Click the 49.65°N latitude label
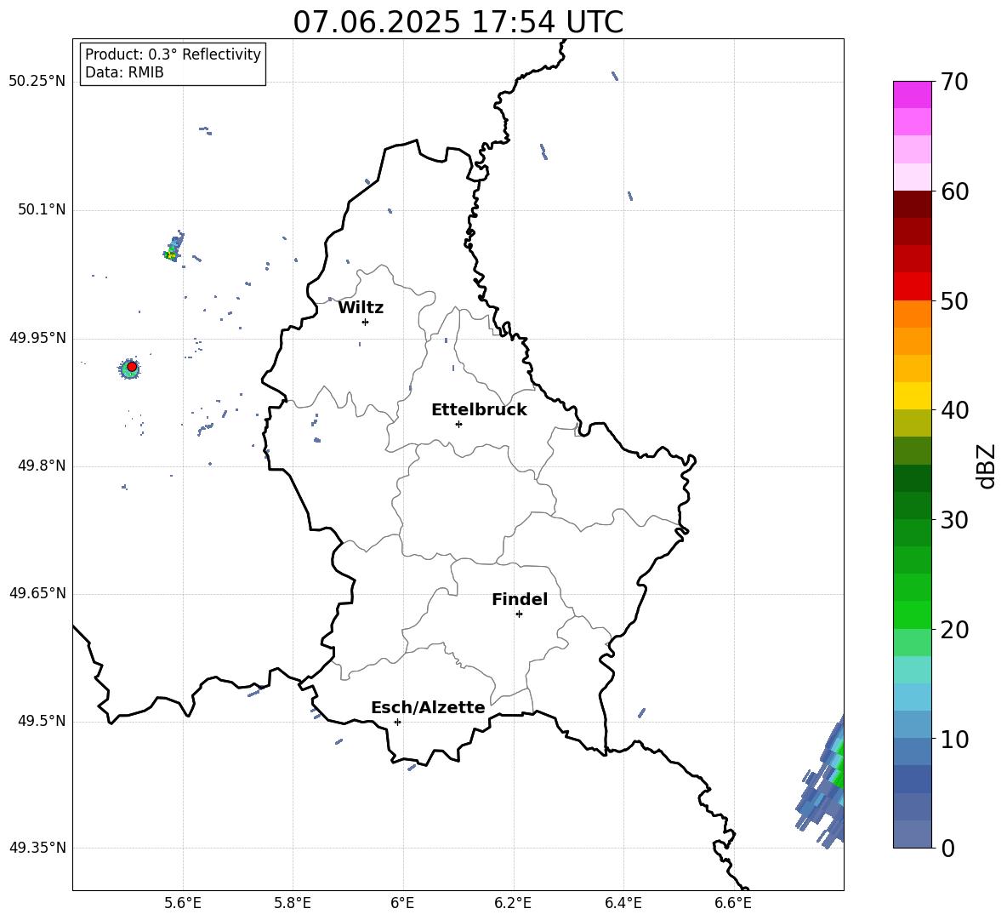 pos(37,592)
